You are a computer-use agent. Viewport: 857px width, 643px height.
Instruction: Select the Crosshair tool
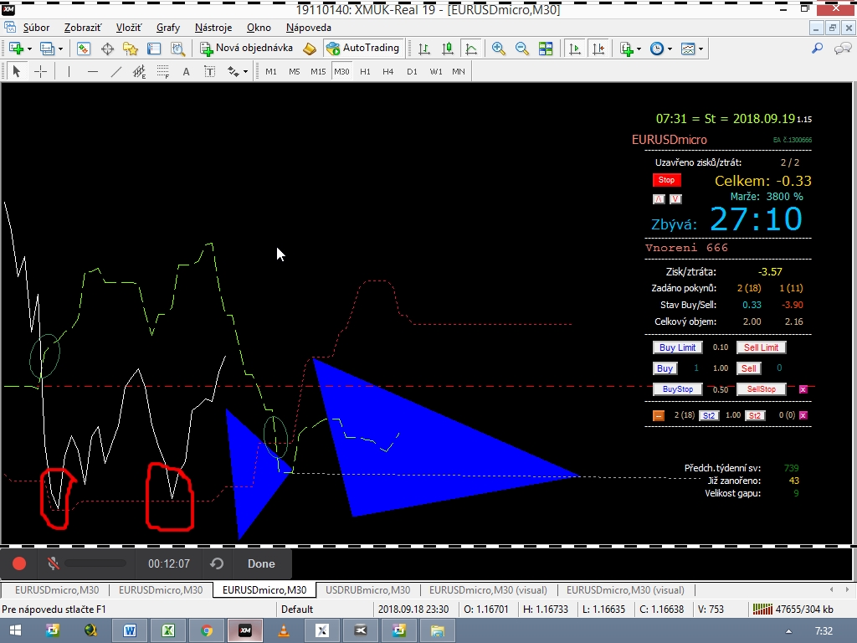(x=40, y=71)
